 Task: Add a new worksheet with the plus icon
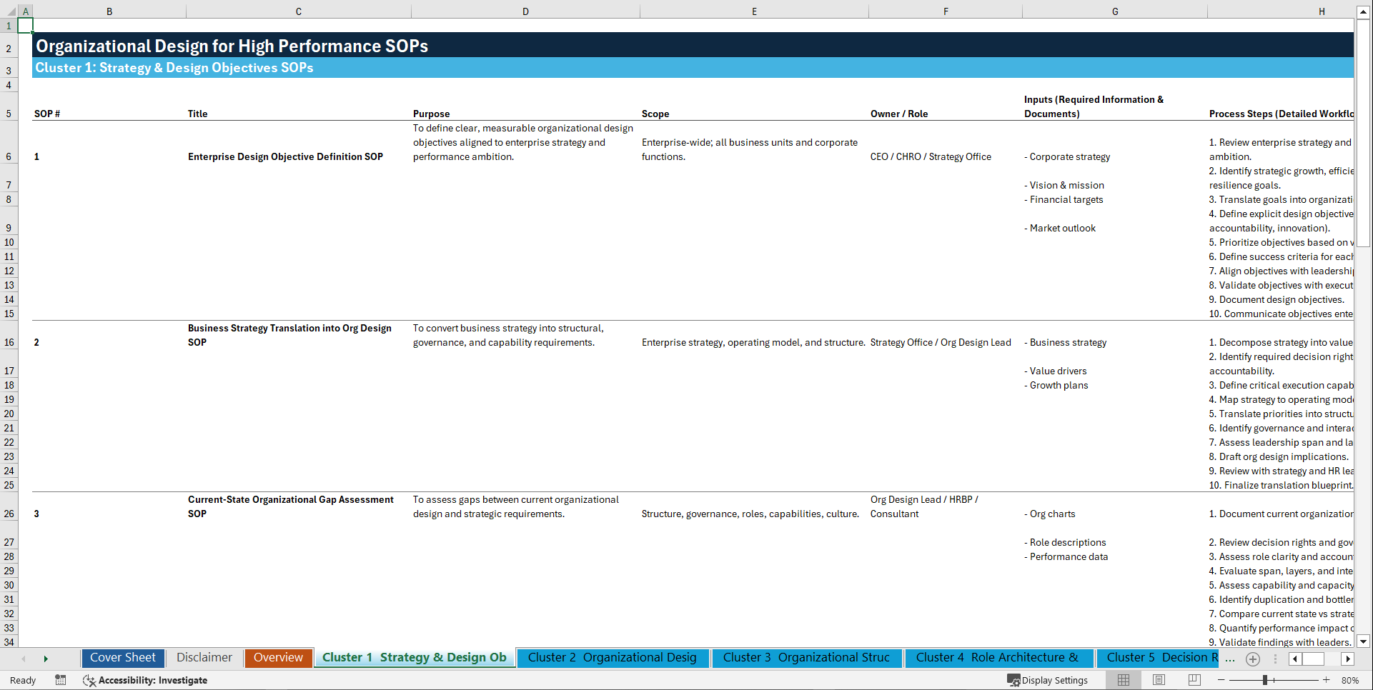[x=1252, y=659]
